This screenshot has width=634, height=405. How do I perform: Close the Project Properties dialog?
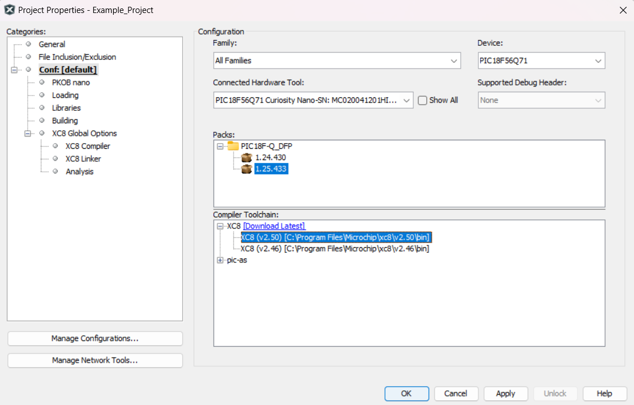click(623, 10)
